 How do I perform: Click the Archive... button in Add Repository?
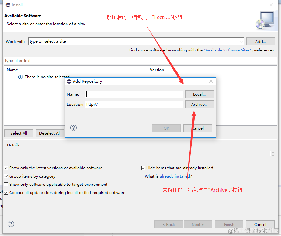coord(199,104)
